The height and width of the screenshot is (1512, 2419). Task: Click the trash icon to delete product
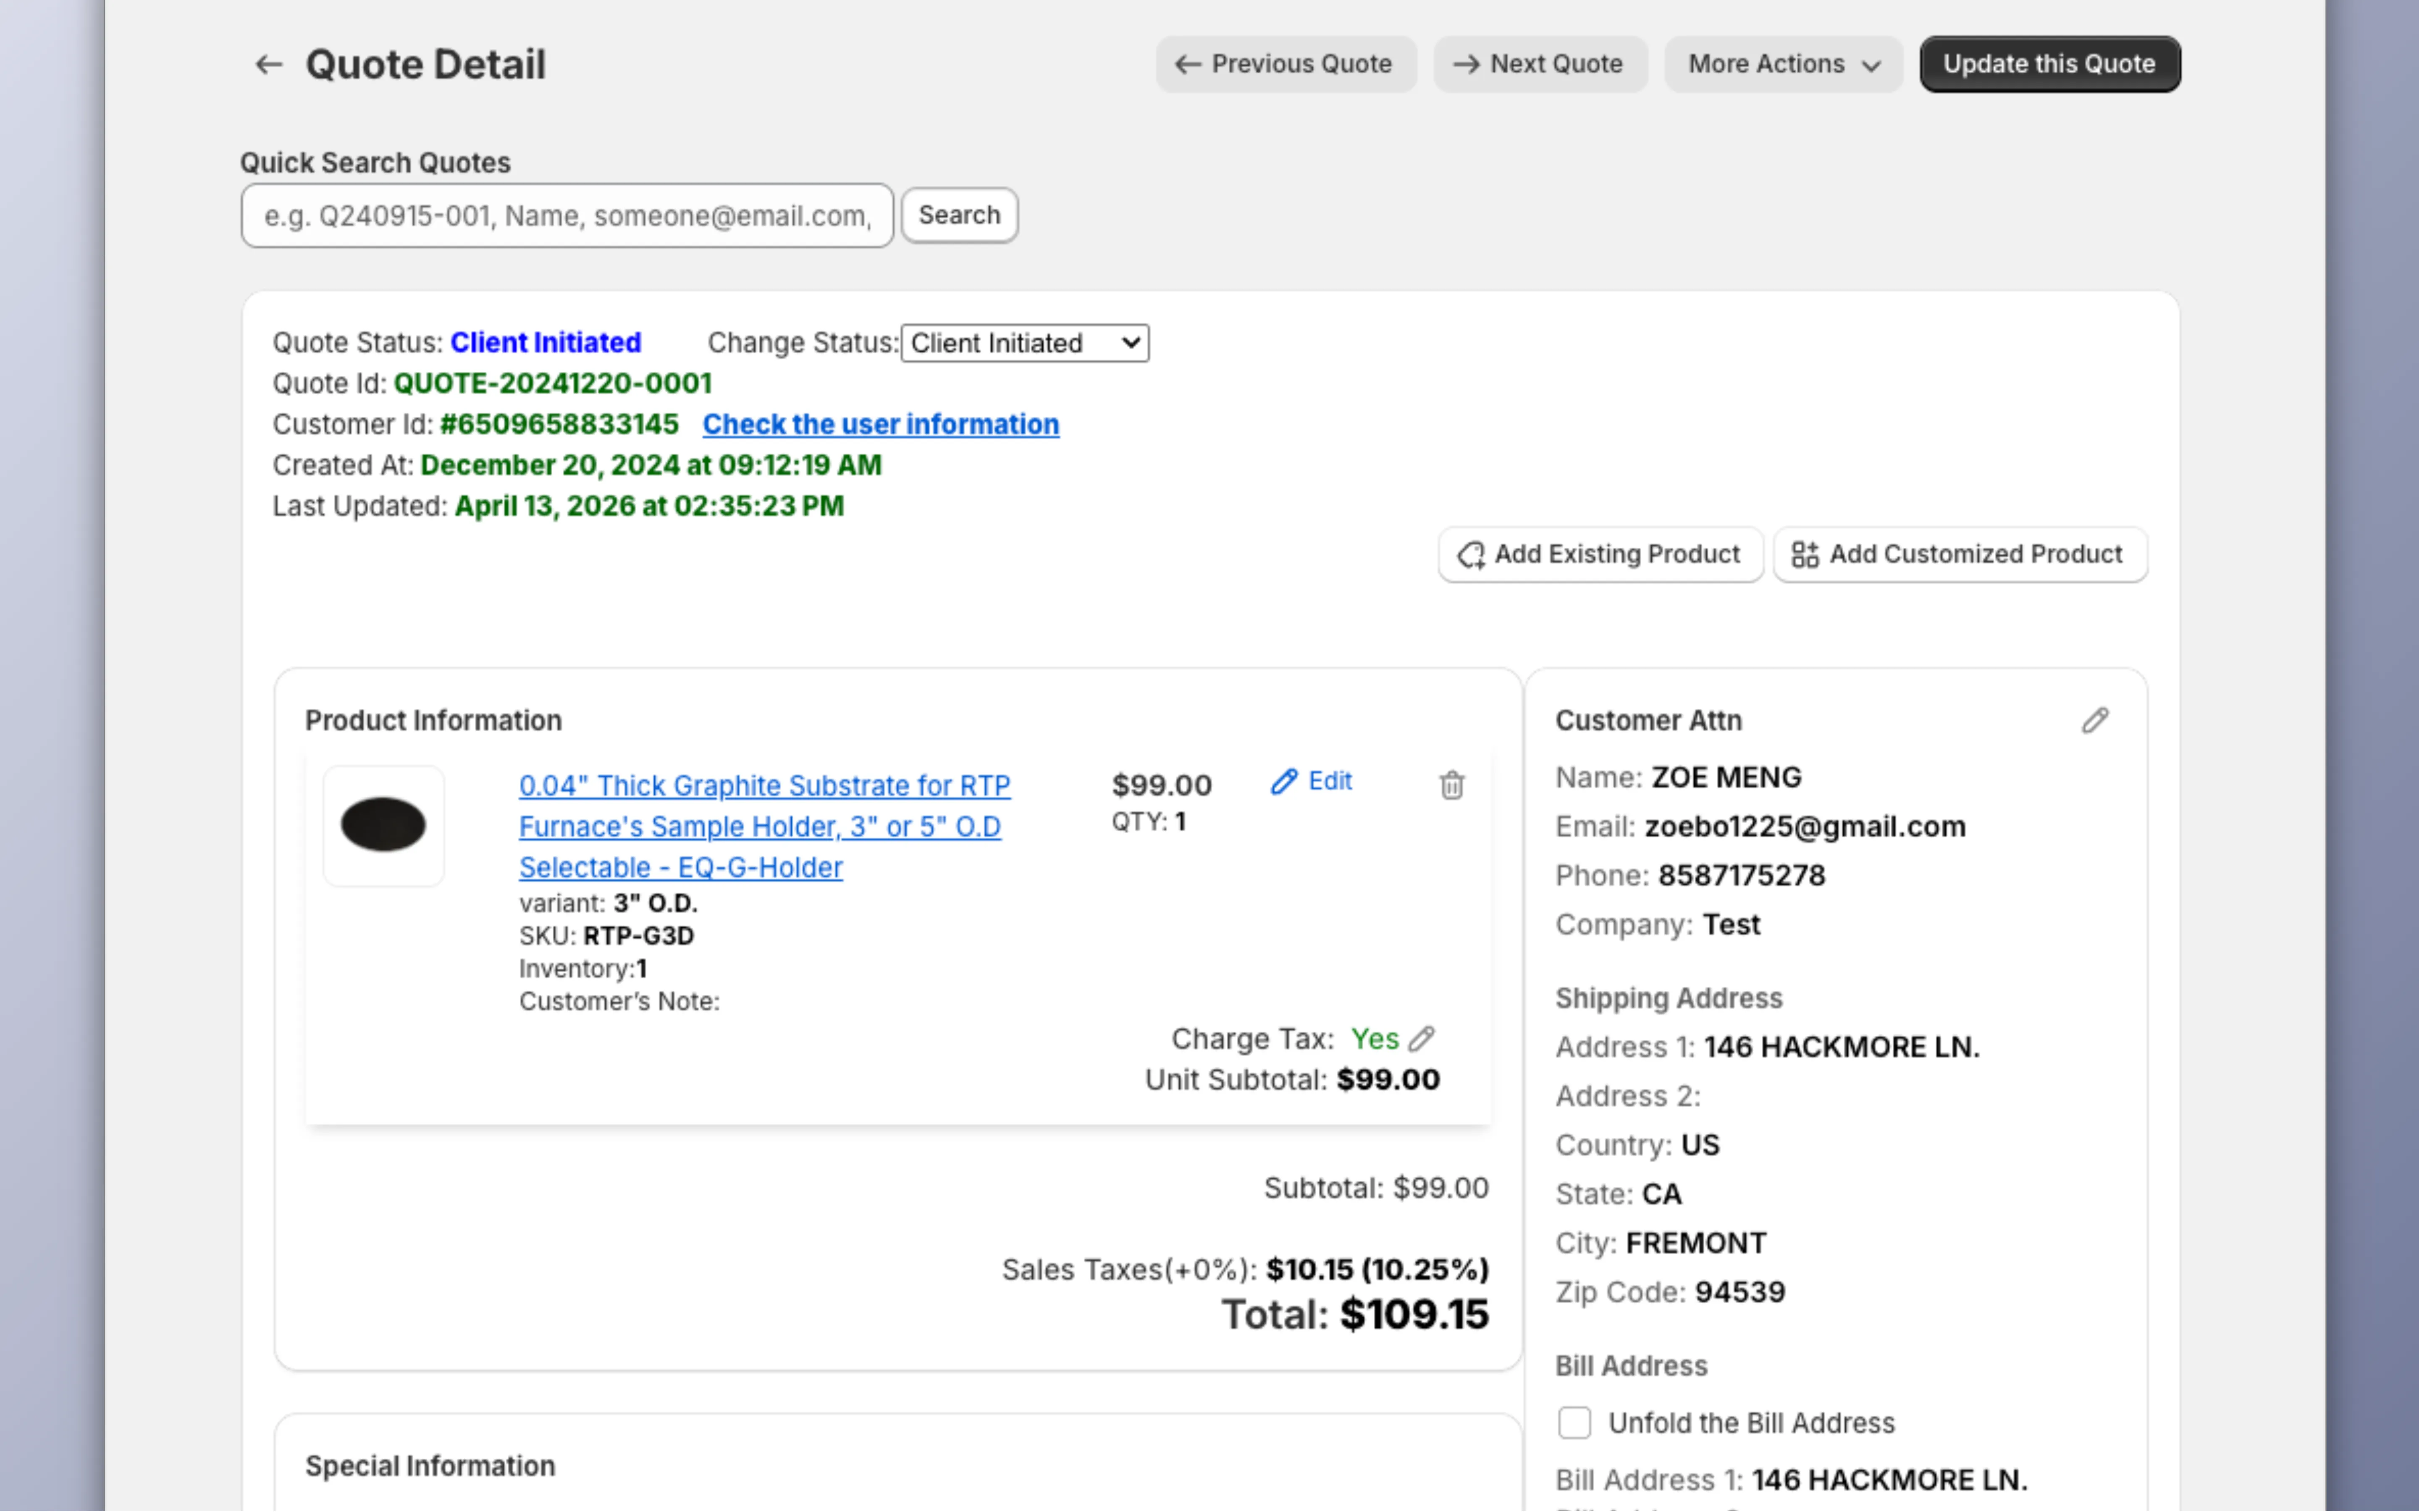coord(1451,785)
